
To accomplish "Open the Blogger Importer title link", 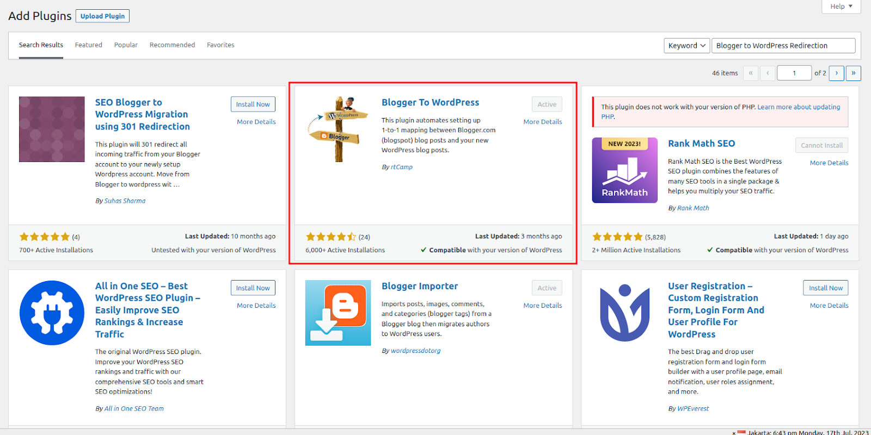I will (x=420, y=286).
